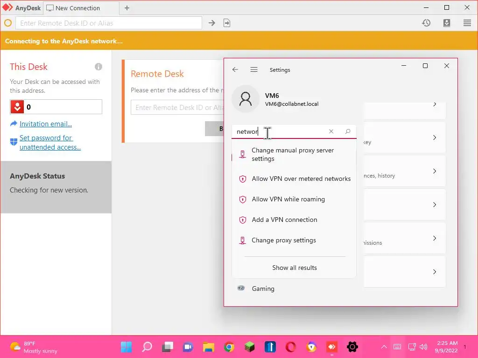This screenshot has height=358, width=478.
Task: Click the network display tray icon
Action: [412, 347]
